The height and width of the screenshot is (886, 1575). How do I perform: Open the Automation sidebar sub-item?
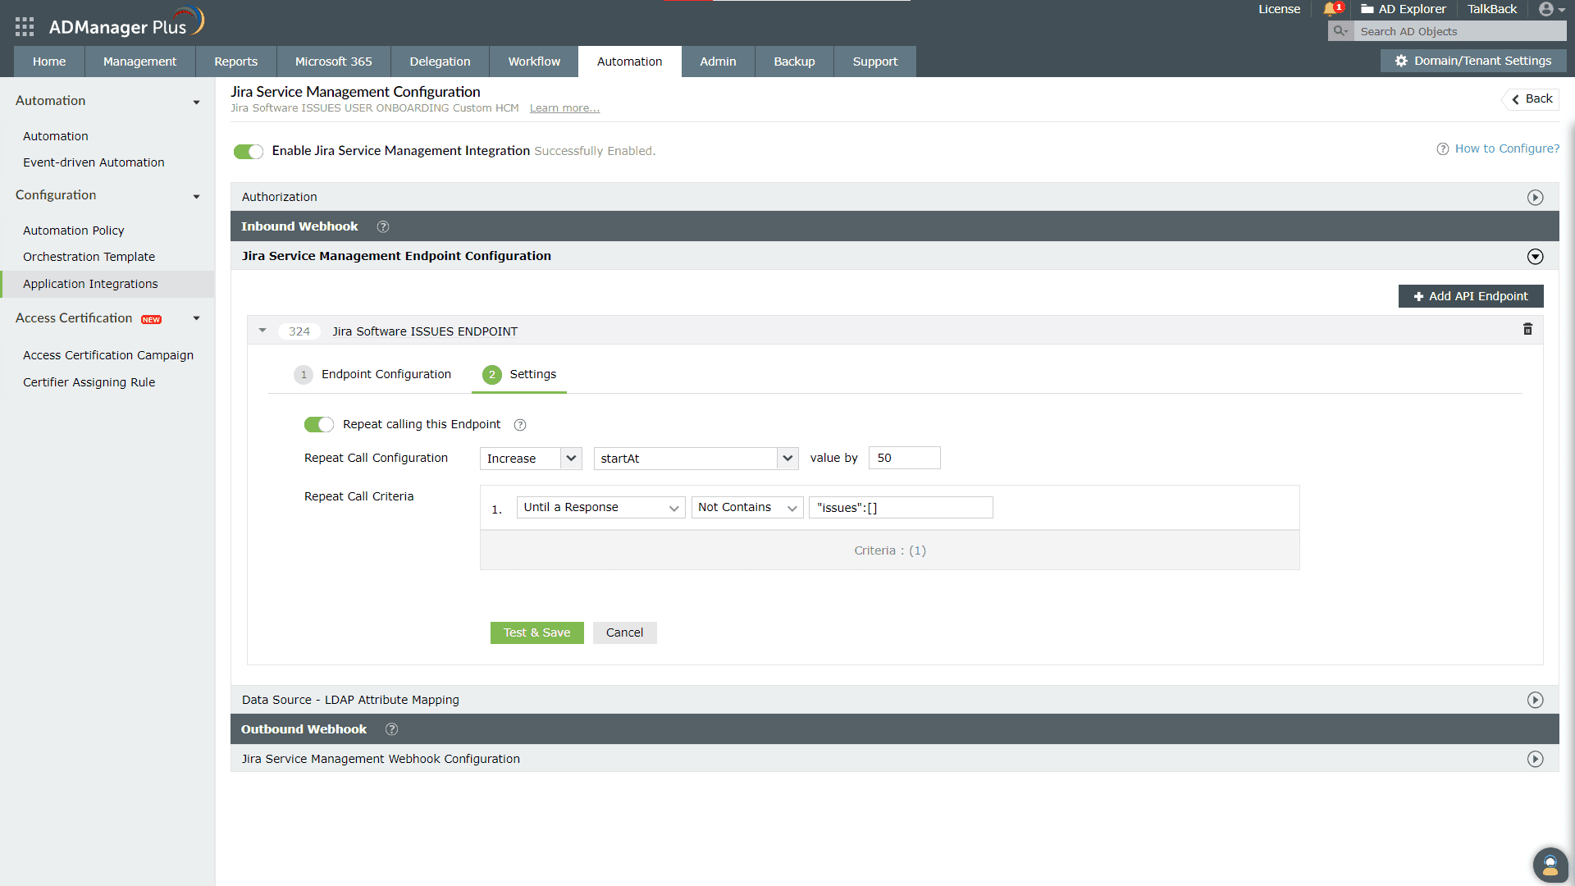[56, 136]
